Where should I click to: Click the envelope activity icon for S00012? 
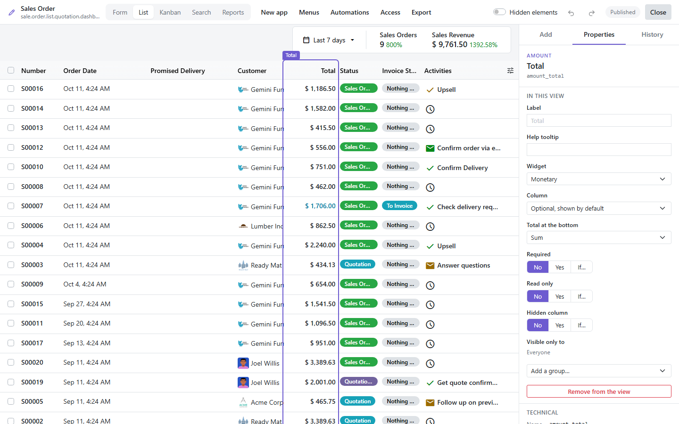[430, 148]
